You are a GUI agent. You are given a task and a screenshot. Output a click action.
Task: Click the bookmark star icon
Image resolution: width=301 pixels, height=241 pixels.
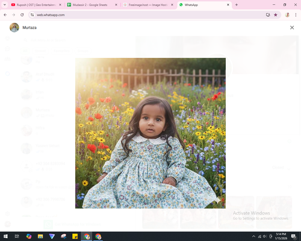coord(276,15)
